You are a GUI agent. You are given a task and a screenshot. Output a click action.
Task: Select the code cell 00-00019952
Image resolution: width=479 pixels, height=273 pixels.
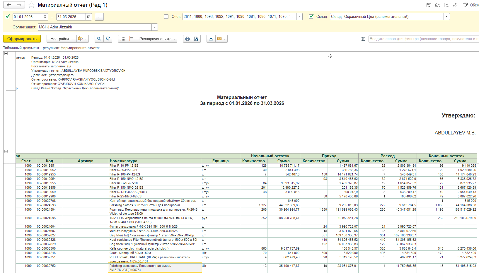[50, 170]
